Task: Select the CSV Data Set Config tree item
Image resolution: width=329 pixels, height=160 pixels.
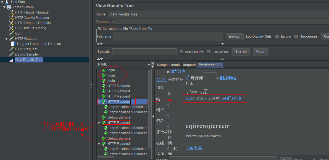Action: click(x=30, y=28)
